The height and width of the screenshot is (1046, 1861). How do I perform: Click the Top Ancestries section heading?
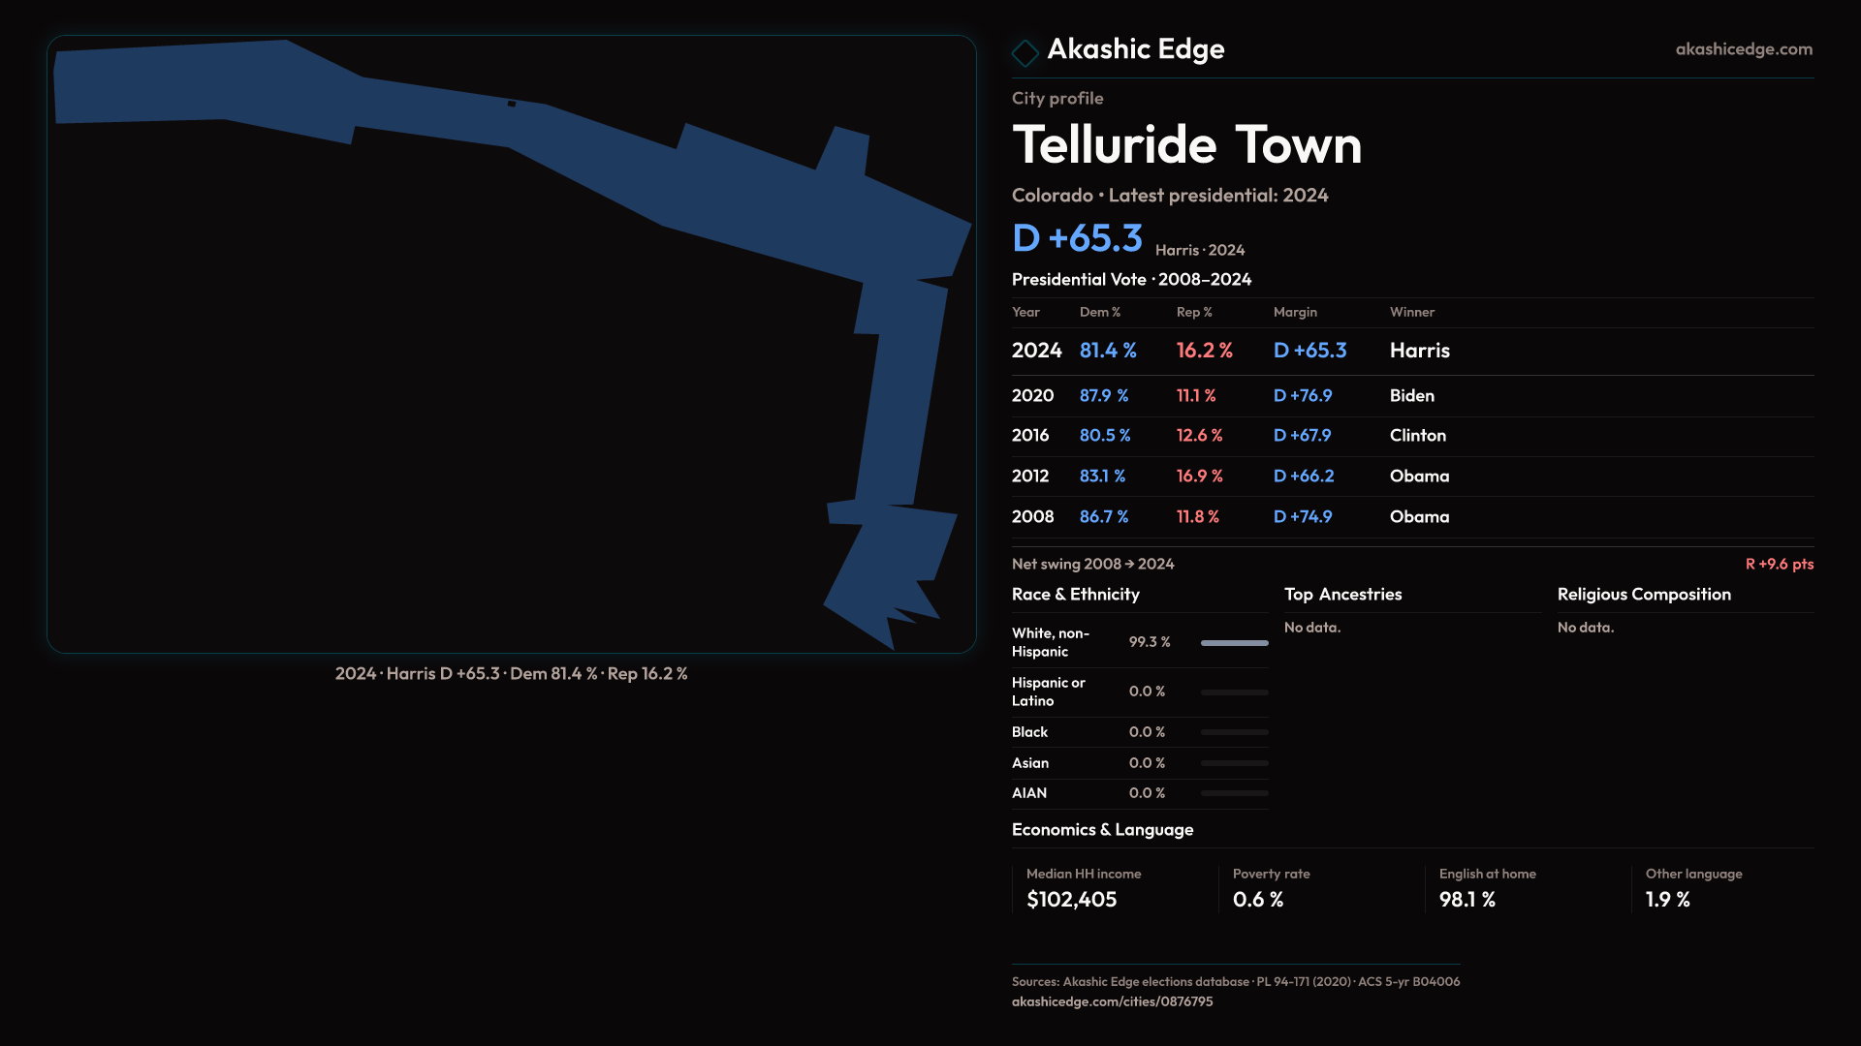pyautogui.click(x=1342, y=595)
